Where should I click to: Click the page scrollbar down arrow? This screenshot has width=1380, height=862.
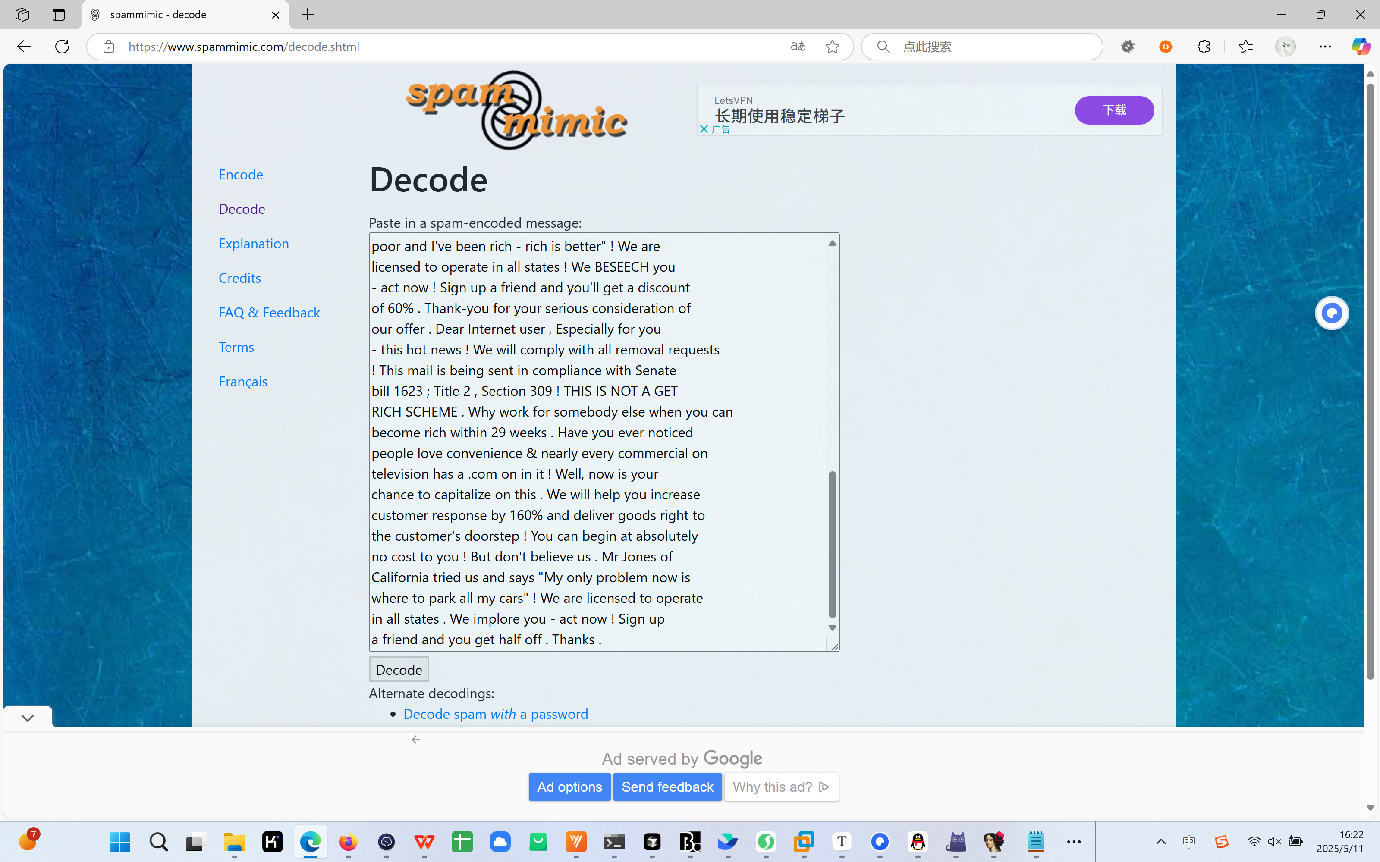[1371, 808]
